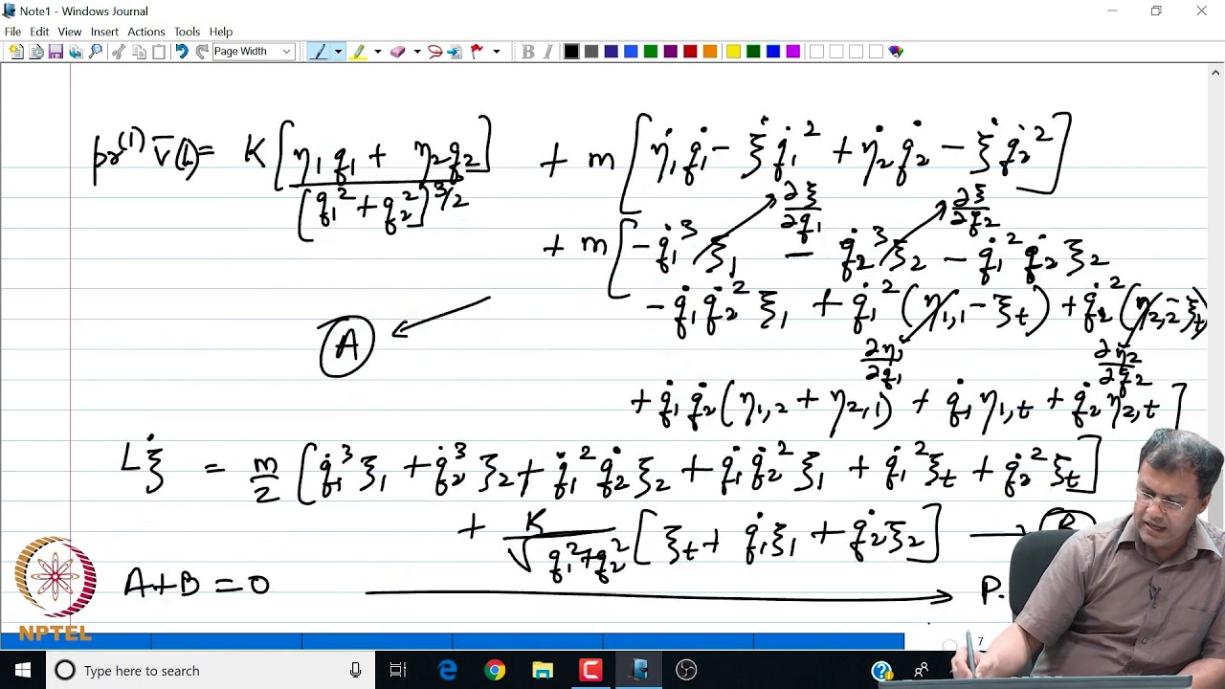Open the Camtasia recorder taskbar icon
The height and width of the screenshot is (689, 1225).
point(590,670)
